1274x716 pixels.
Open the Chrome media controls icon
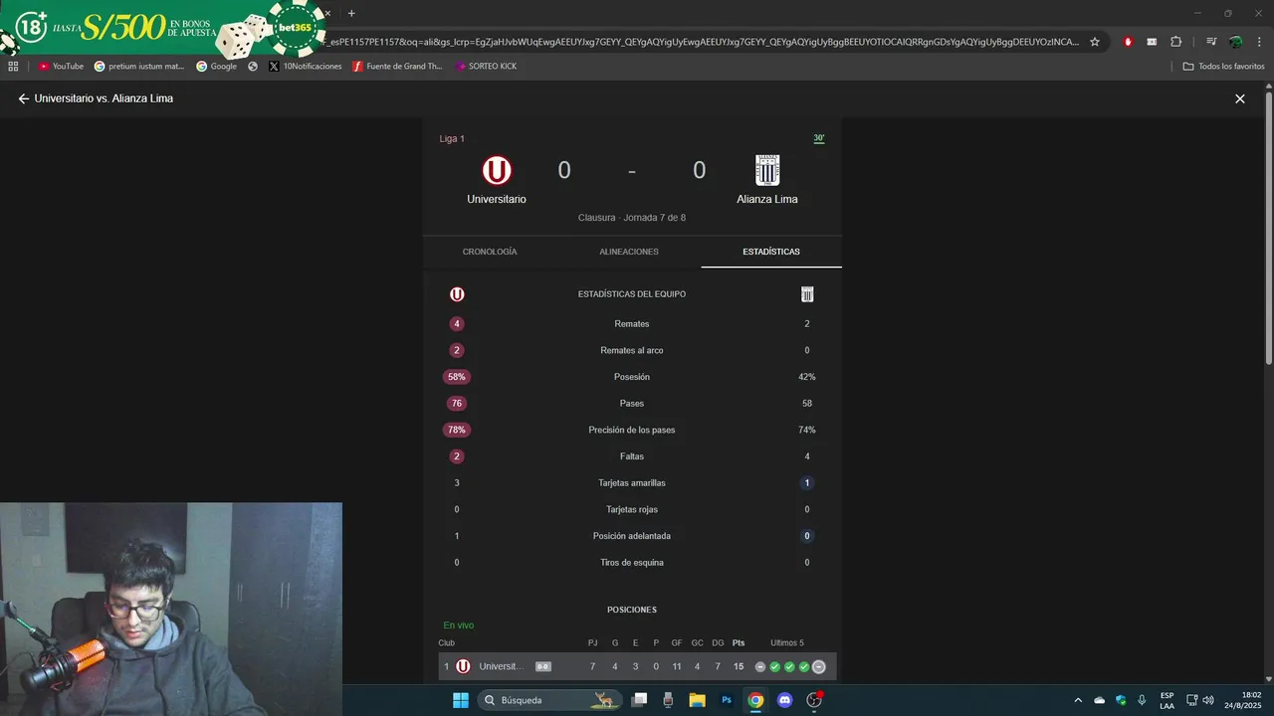(x=1211, y=42)
